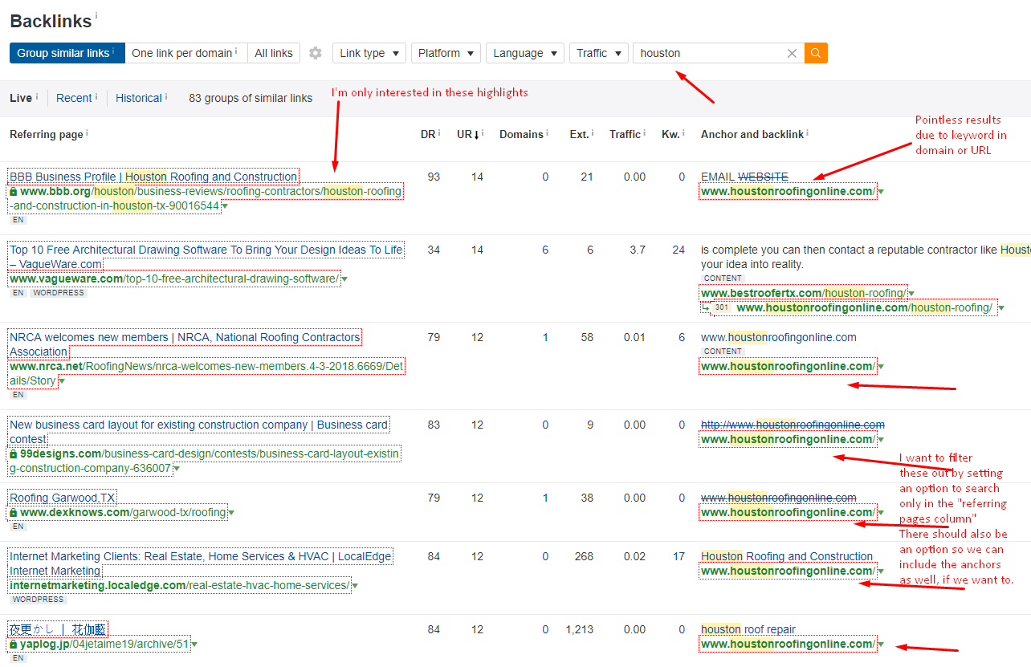Select the Historical tab
1031x667 pixels.
coord(139,98)
